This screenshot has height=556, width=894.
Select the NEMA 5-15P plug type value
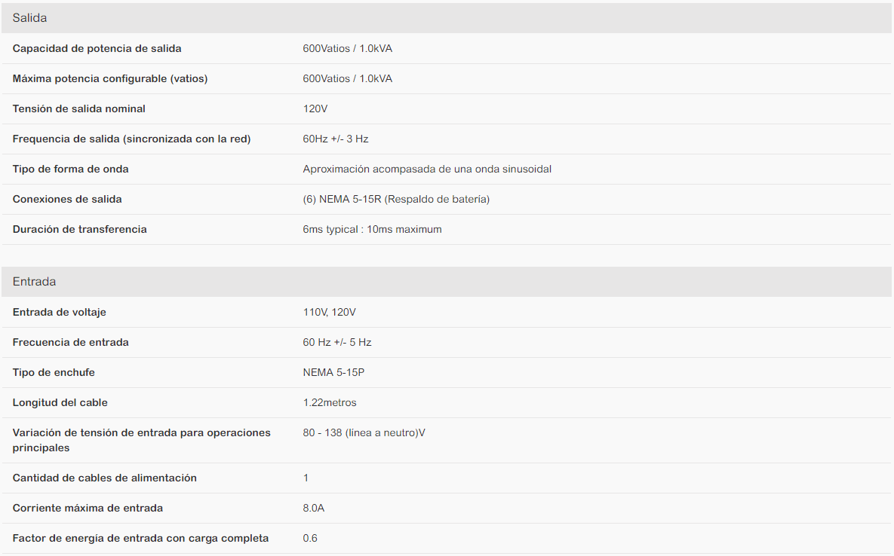click(x=333, y=372)
